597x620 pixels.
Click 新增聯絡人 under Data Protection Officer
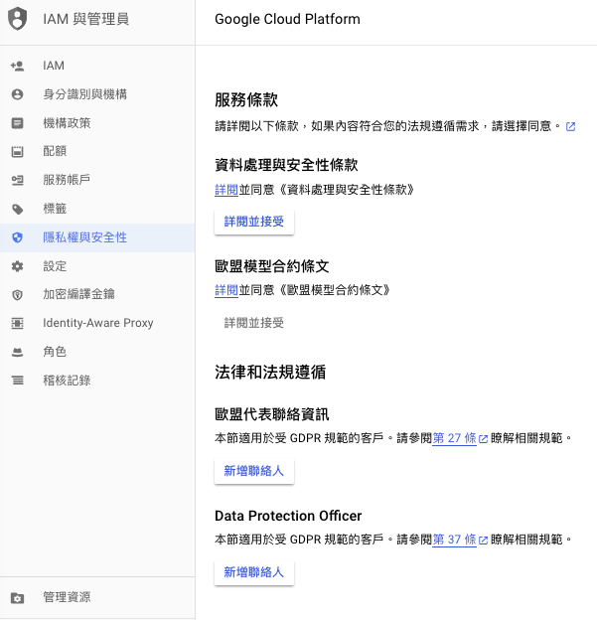click(x=254, y=572)
